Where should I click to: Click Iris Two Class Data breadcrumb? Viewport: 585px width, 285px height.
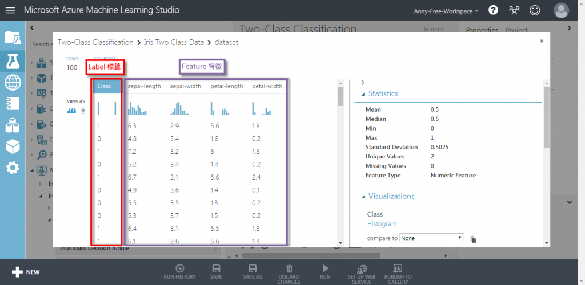coord(174,42)
